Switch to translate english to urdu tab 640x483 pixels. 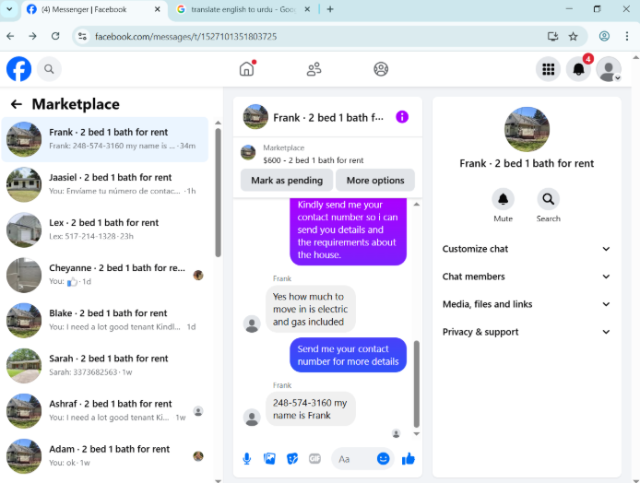coord(243,10)
